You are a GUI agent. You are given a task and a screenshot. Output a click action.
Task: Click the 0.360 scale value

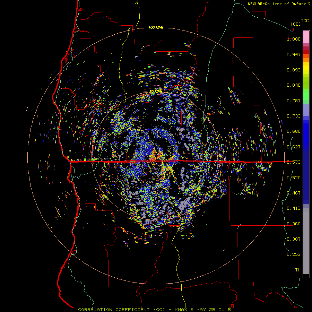click(x=294, y=224)
